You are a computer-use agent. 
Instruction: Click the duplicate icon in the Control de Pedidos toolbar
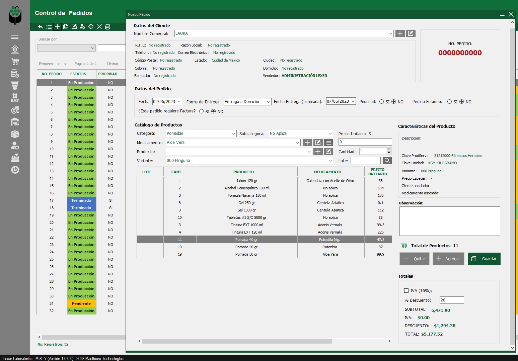(x=66, y=27)
